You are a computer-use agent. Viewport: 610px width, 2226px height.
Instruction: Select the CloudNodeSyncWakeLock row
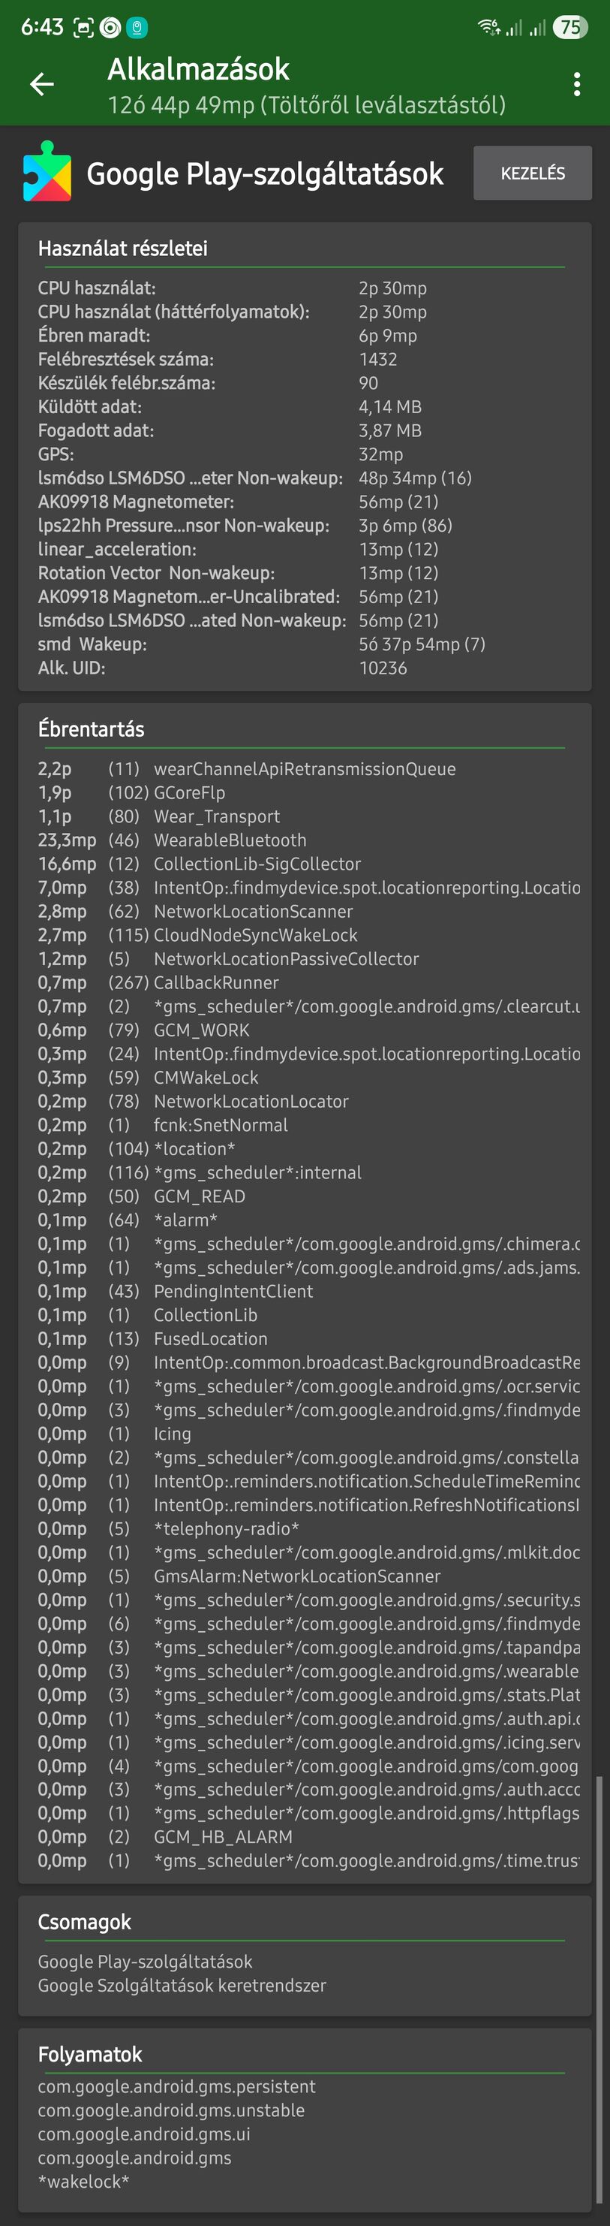[254, 935]
